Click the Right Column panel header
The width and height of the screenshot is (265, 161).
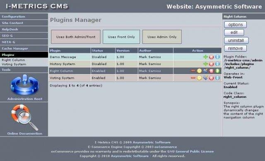tap(243, 17)
